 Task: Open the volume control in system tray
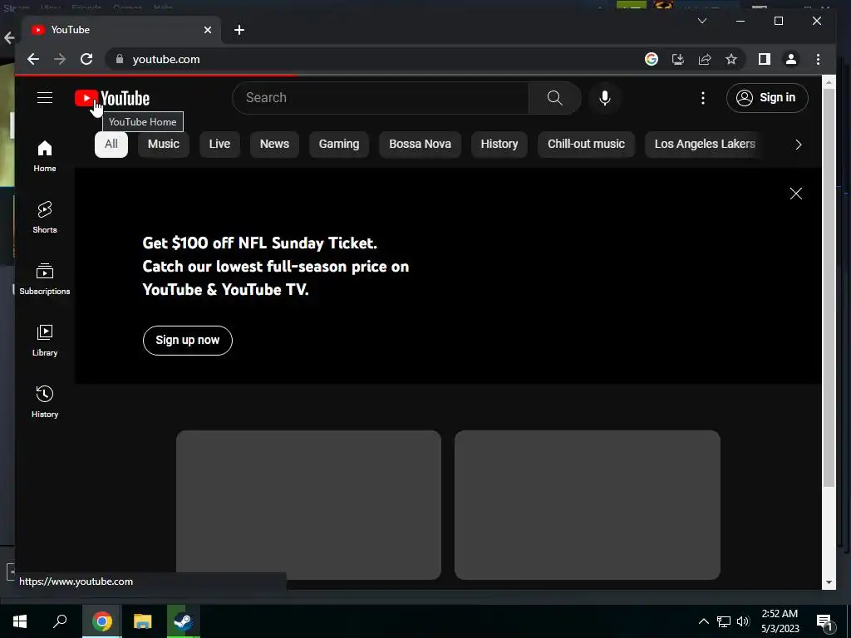pyautogui.click(x=743, y=621)
